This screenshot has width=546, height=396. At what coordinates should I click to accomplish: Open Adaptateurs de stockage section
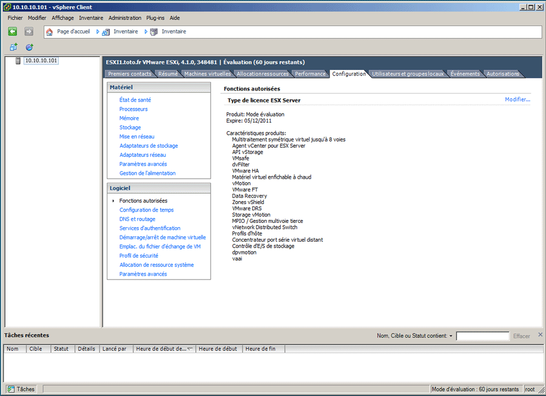point(149,146)
